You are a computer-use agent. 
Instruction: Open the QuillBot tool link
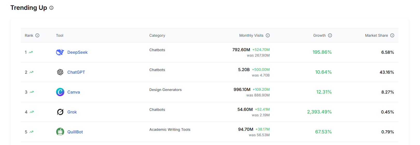tap(75, 132)
